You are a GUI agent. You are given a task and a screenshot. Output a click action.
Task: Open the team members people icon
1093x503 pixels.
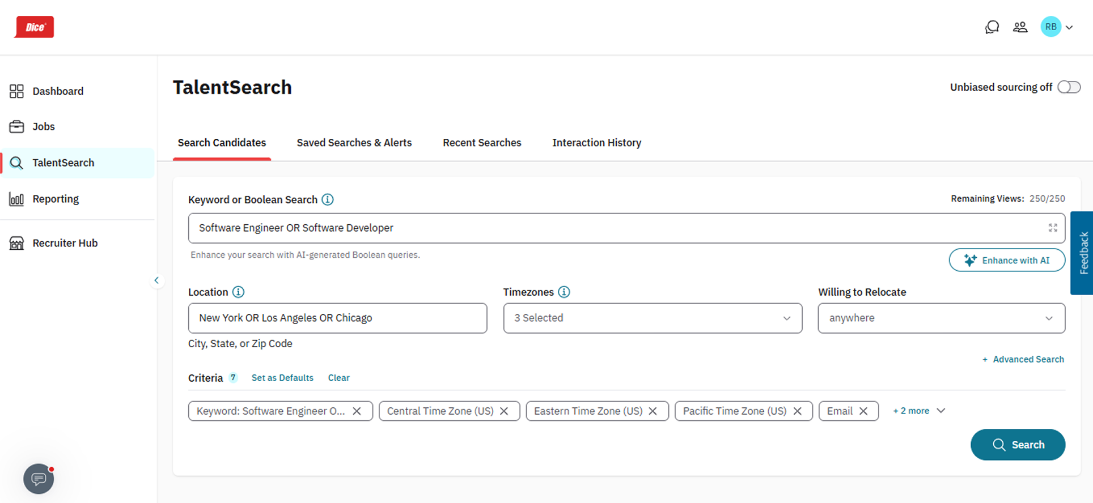pyautogui.click(x=1020, y=27)
